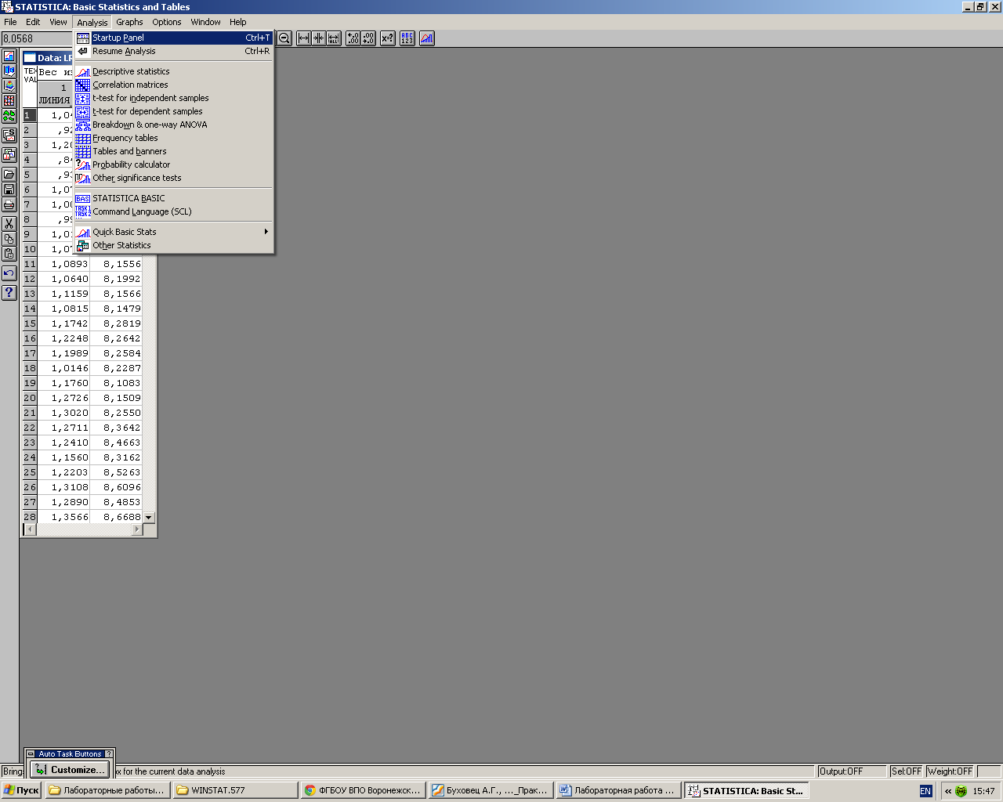Select Frequency tables menu entry
This screenshot has width=1003, height=802.
(x=173, y=138)
